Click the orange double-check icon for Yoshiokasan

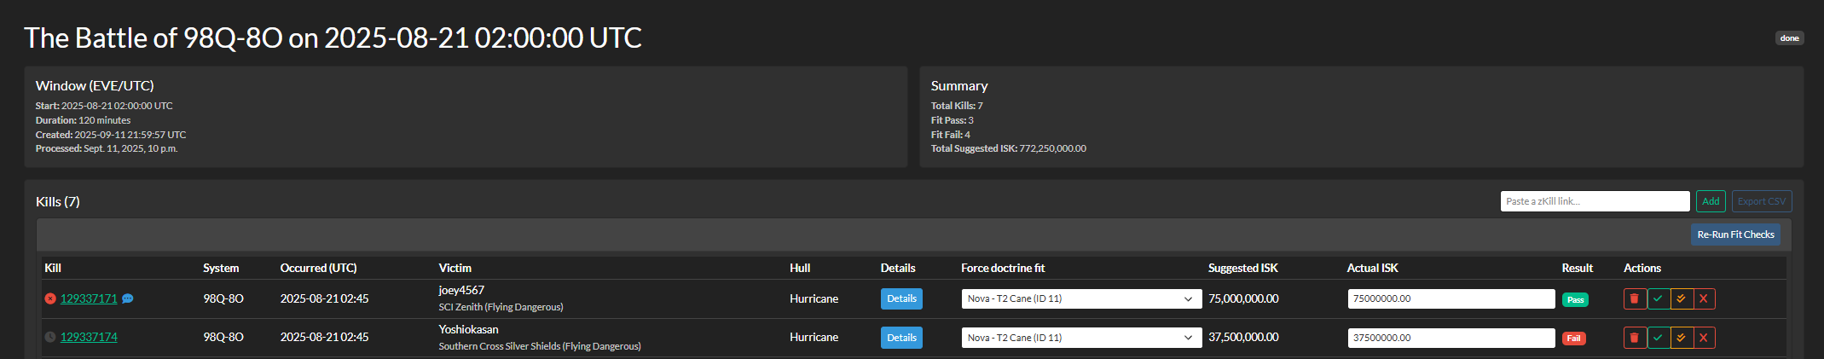tap(1681, 338)
